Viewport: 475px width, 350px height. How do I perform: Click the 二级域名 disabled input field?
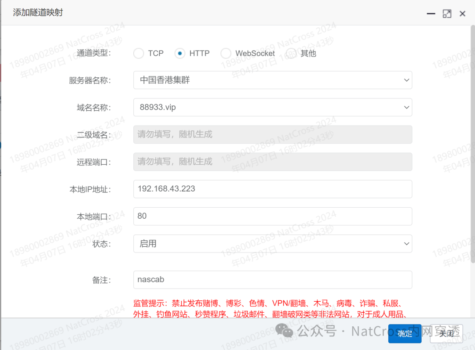pos(273,135)
